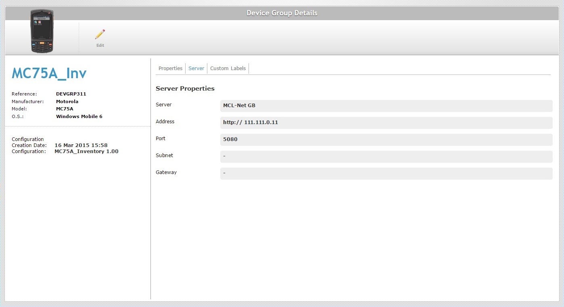Click the MC75A_Inv group title

point(49,73)
